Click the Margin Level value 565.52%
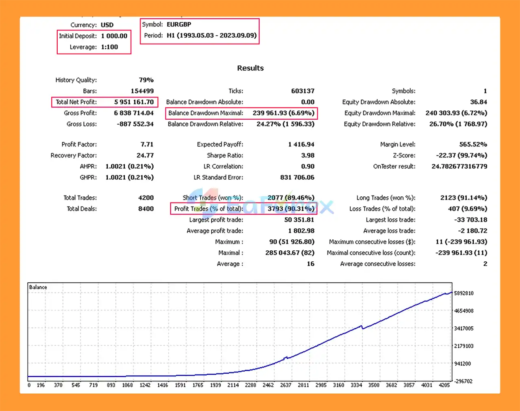520x411 pixels. [473, 144]
